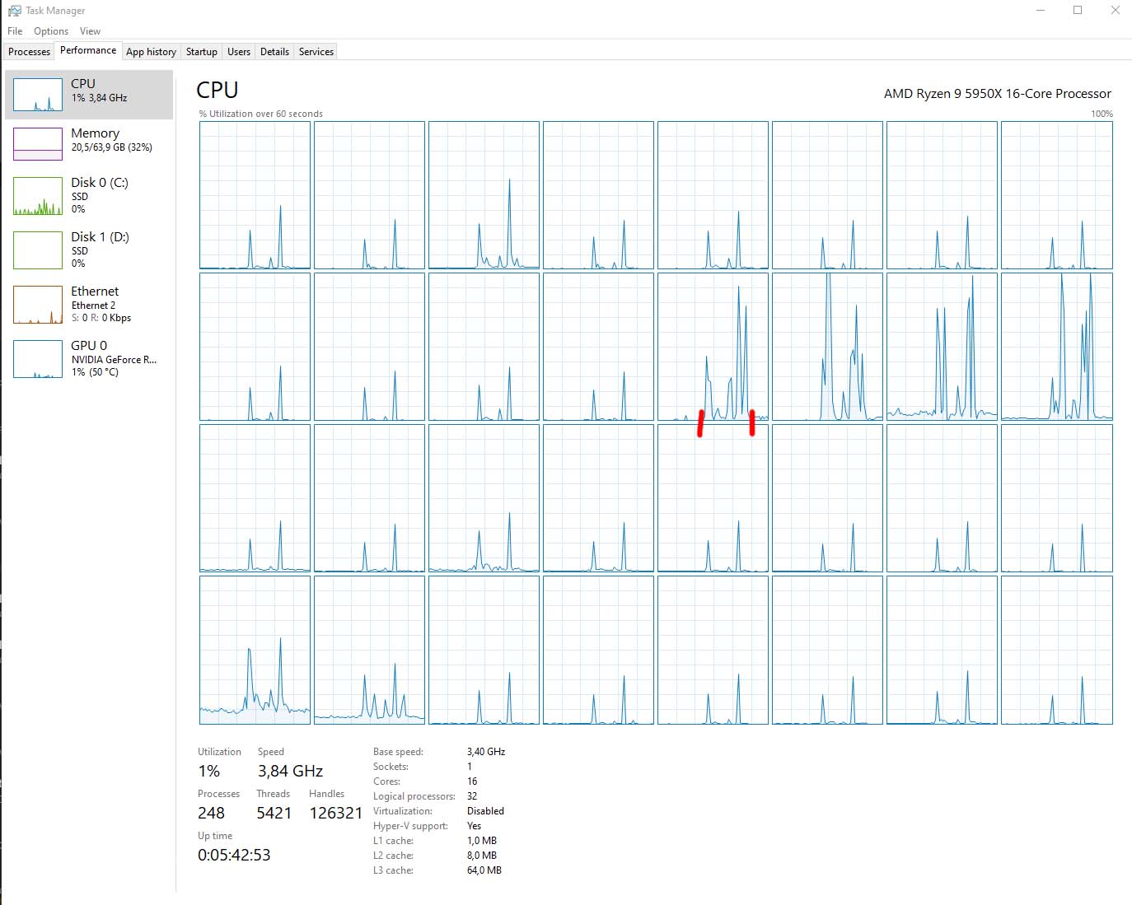The image size is (1132, 905).
Task: Open the App history tab
Action: click(151, 51)
